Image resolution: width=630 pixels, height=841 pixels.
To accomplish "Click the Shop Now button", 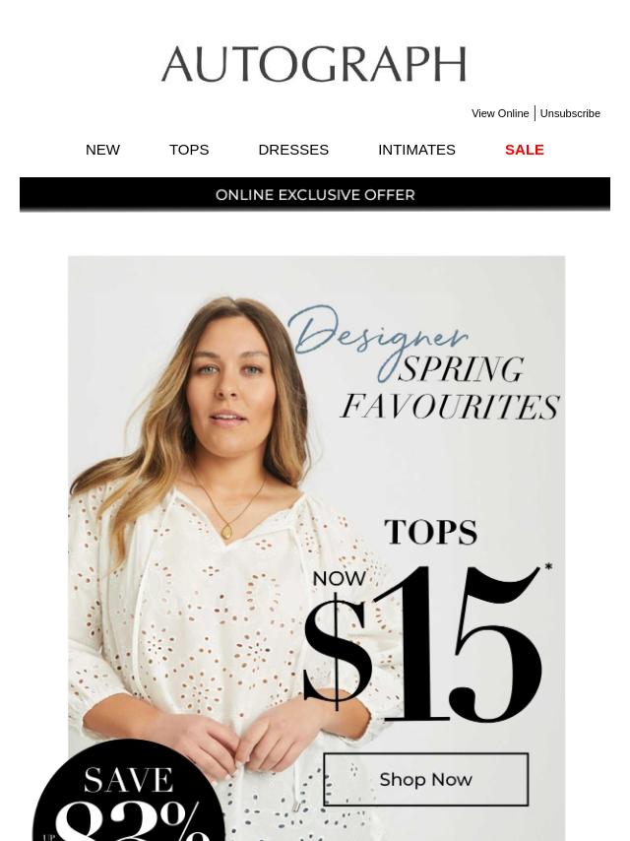I will pos(425,779).
